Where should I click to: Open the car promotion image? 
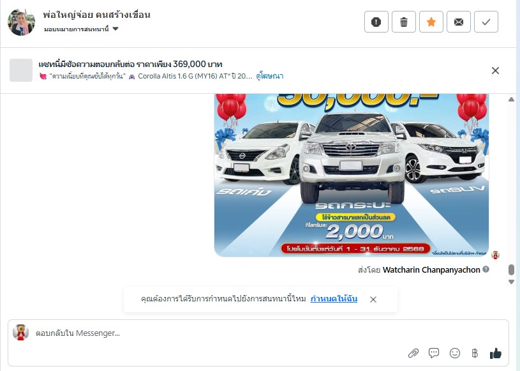click(352, 175)
